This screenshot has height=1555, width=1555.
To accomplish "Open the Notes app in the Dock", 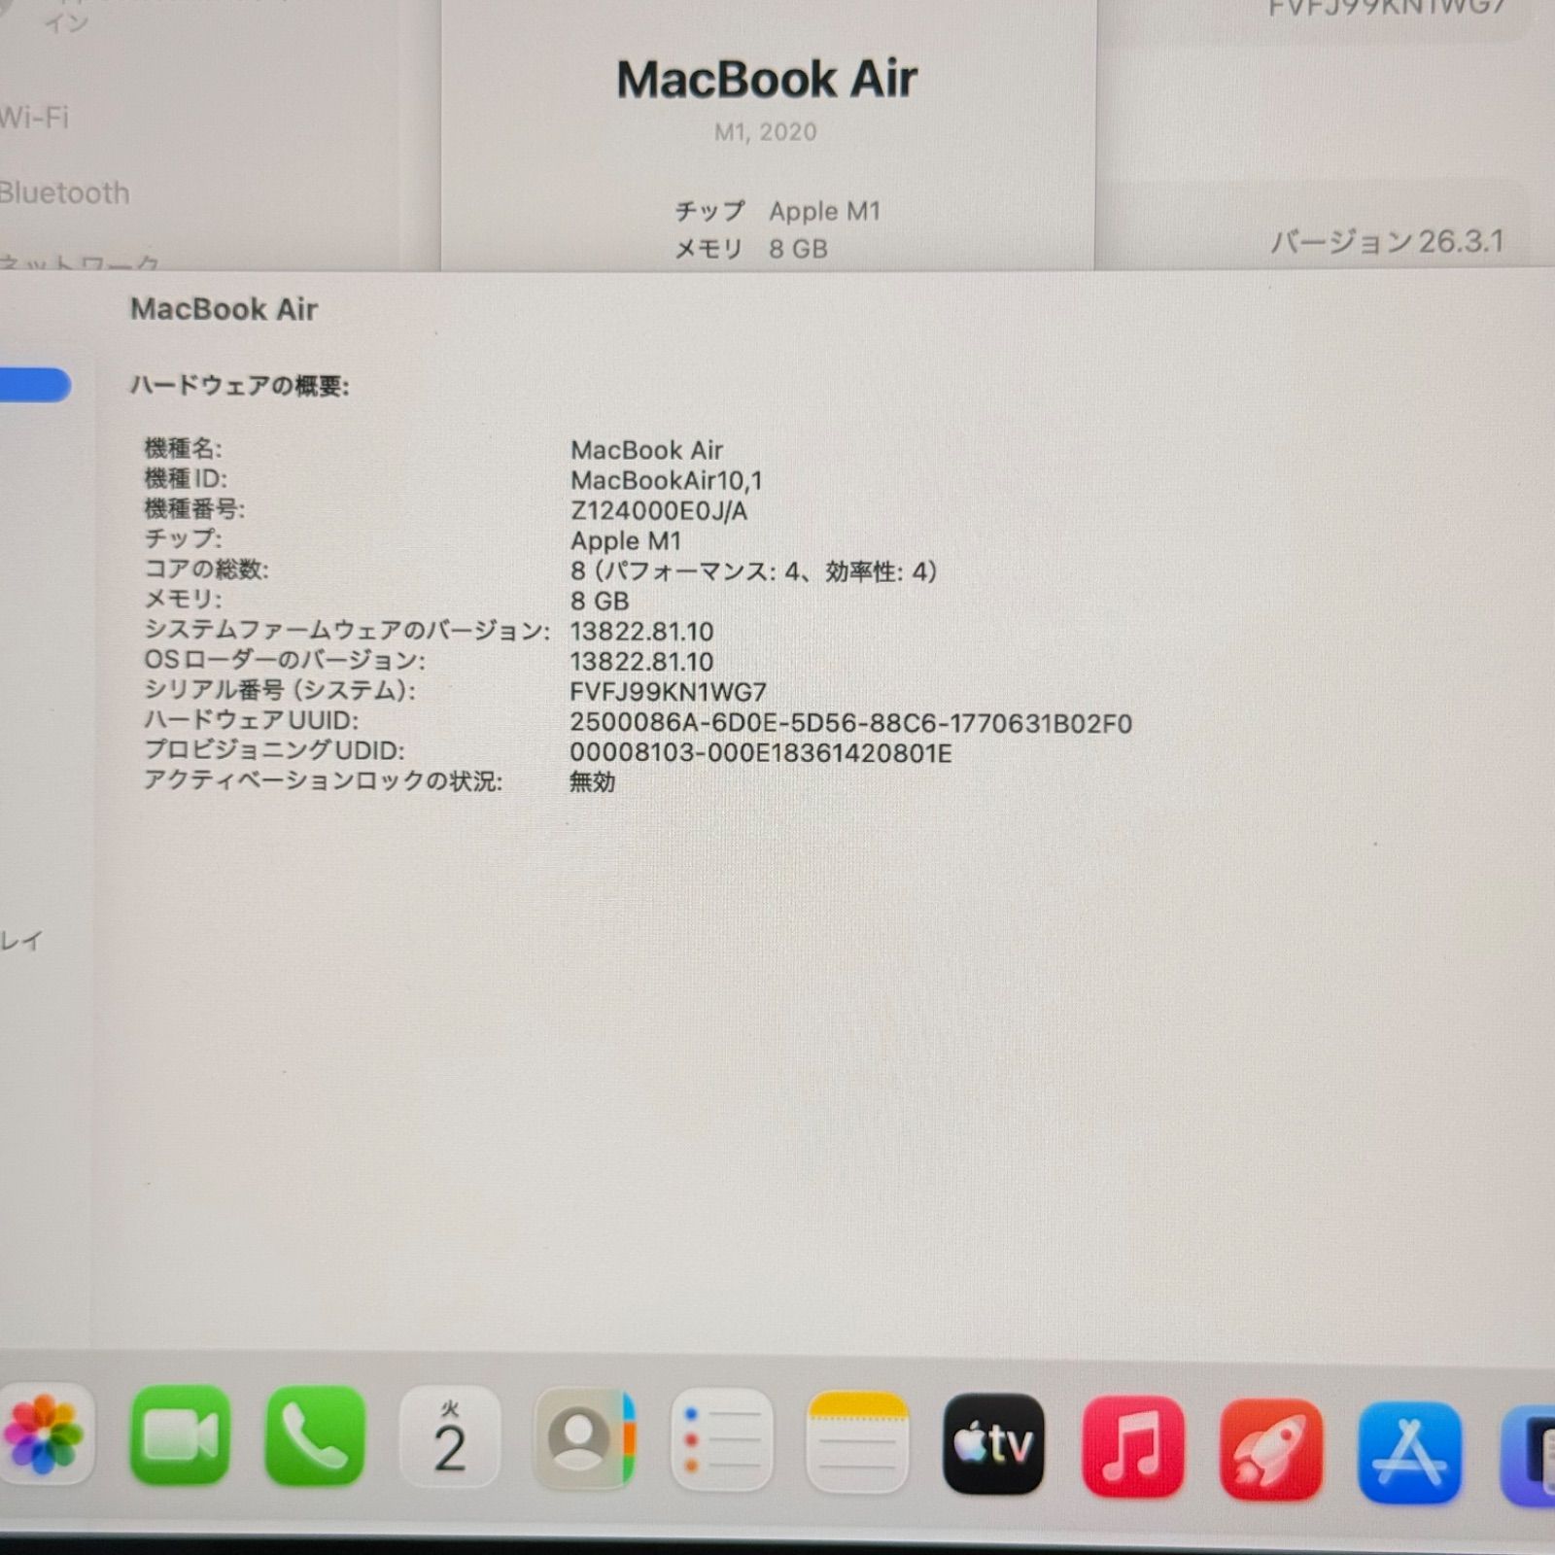I will click(x=857, y=1441).
